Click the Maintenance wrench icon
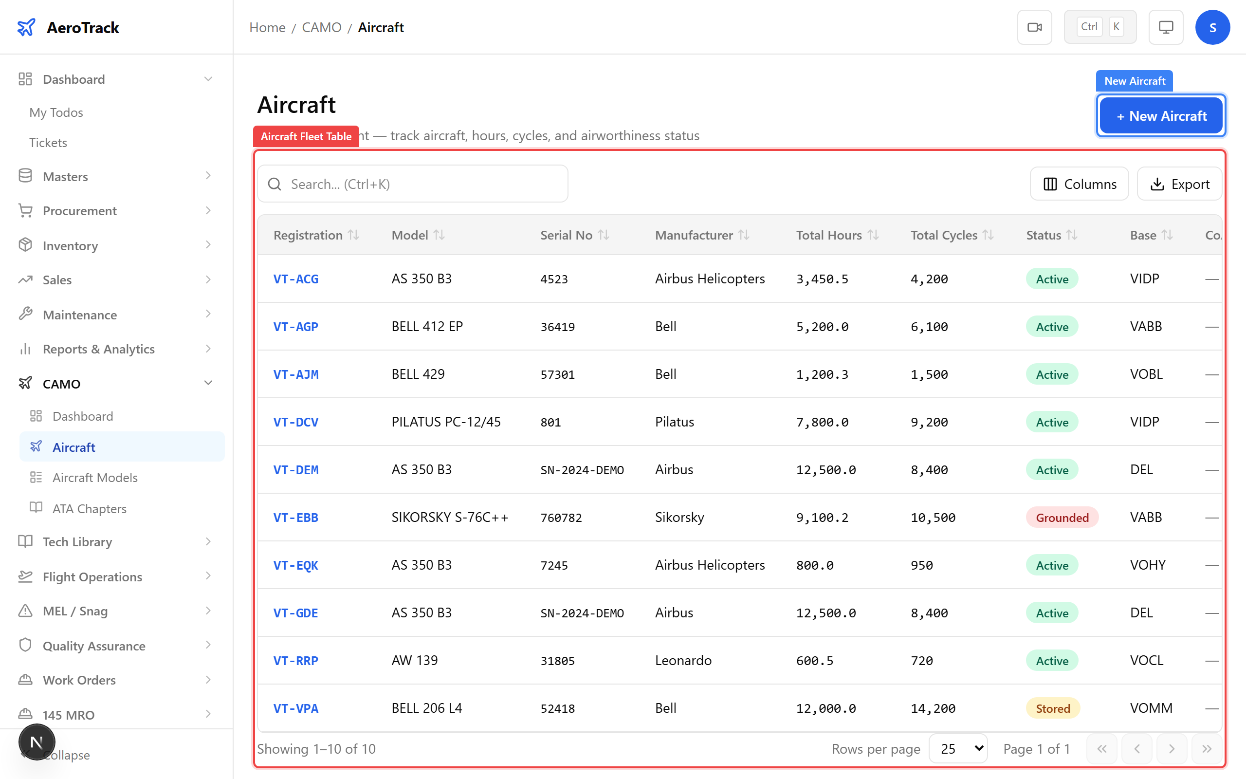This screenshot has width=1246, height=779. coord(25,314)
